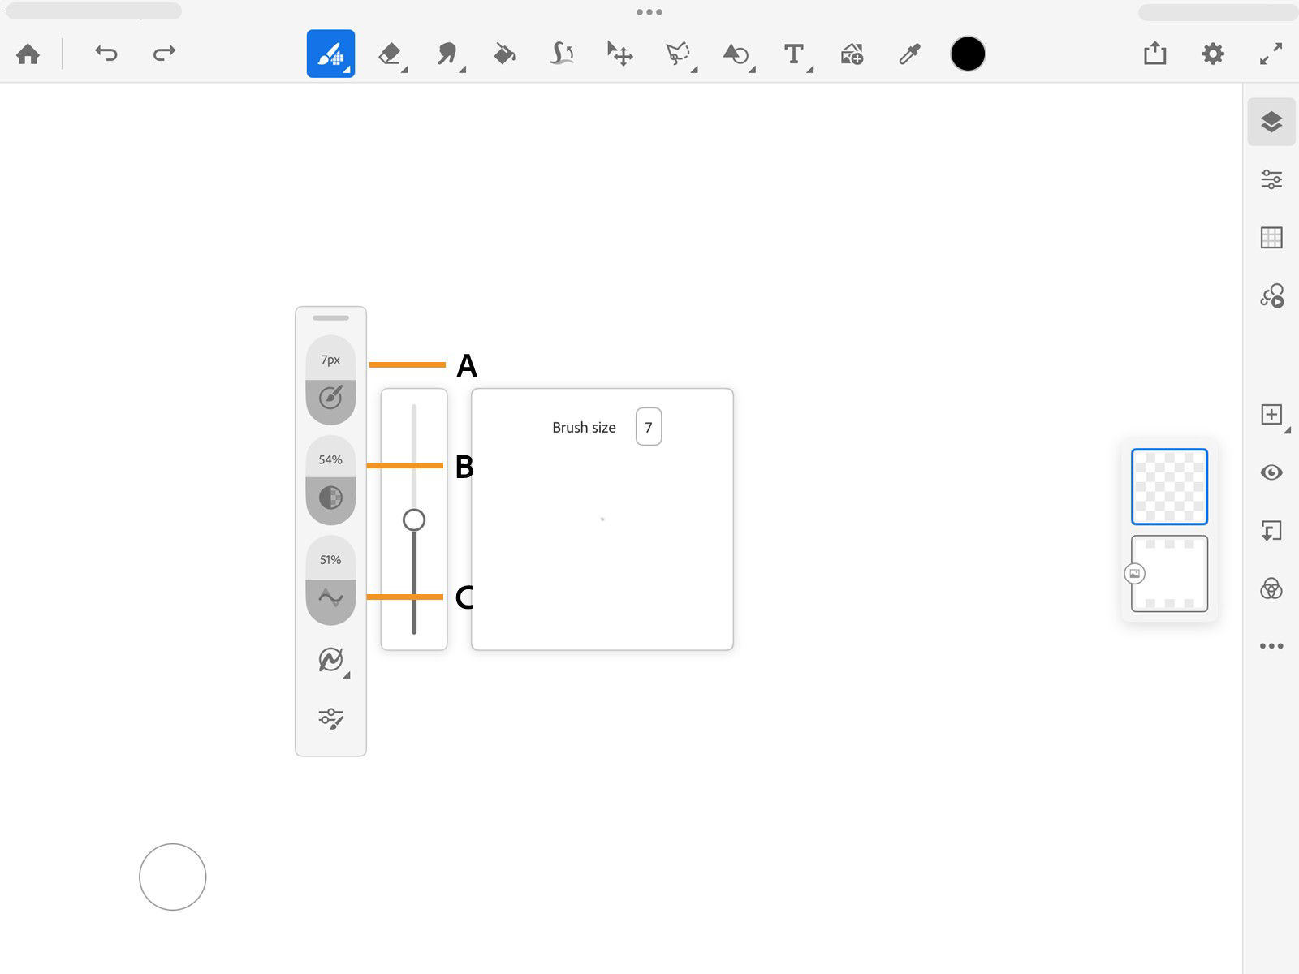
Task: Select the Eraser tool
Action: (x=390, y=54)
